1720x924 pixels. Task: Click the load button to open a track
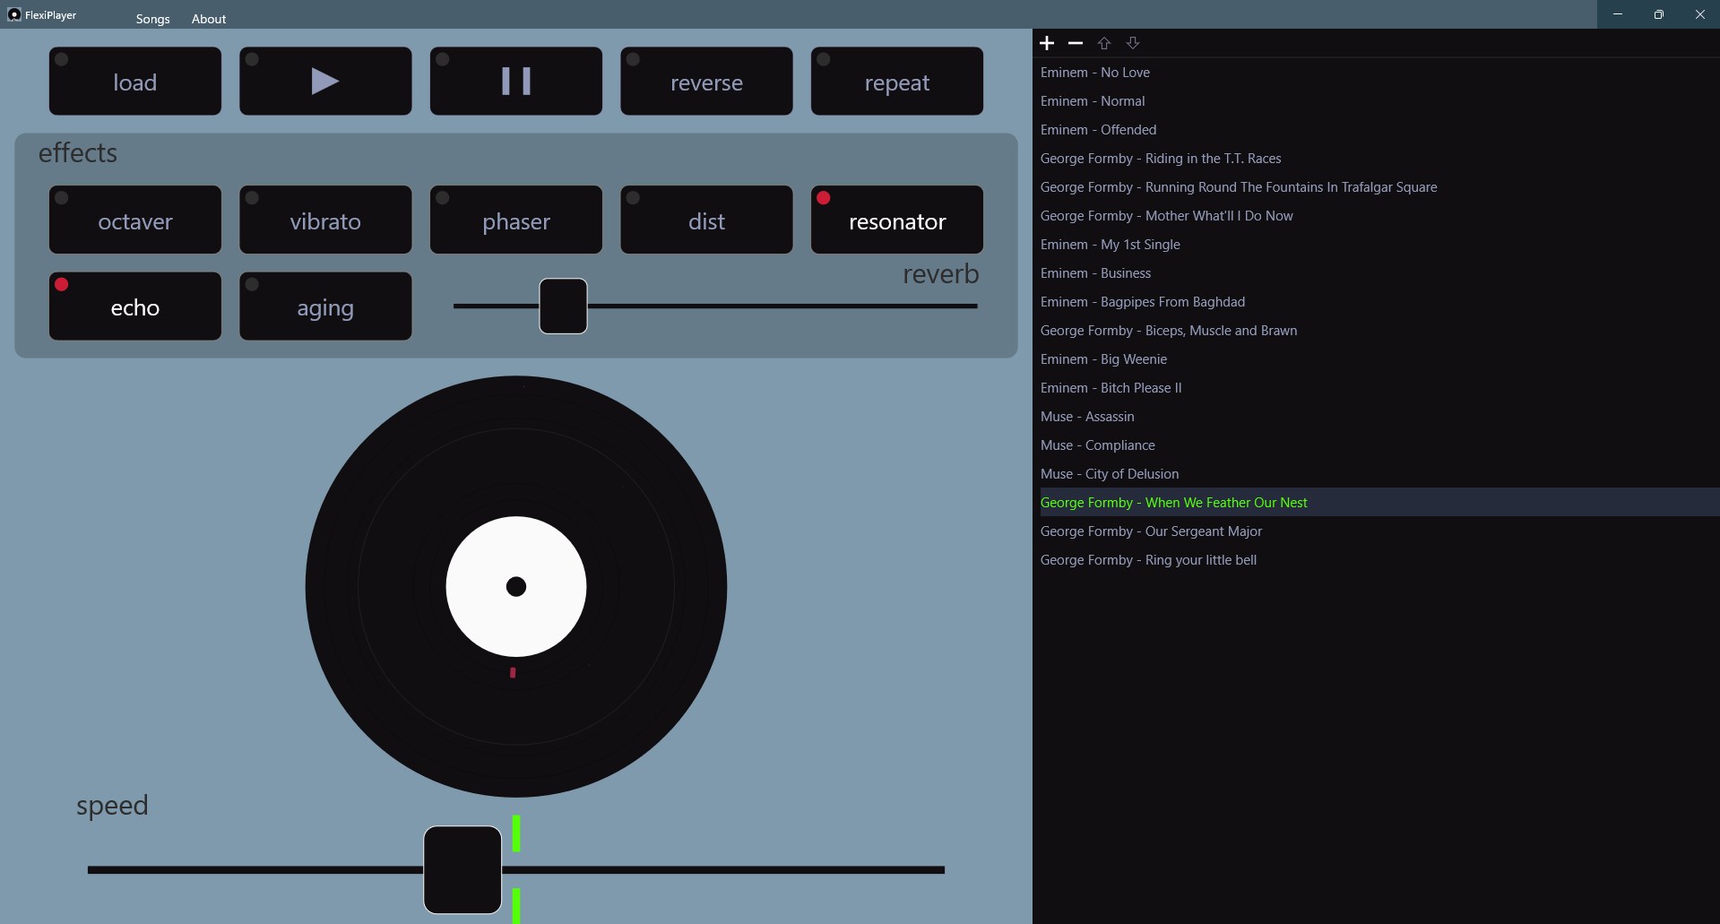point(134,81)
